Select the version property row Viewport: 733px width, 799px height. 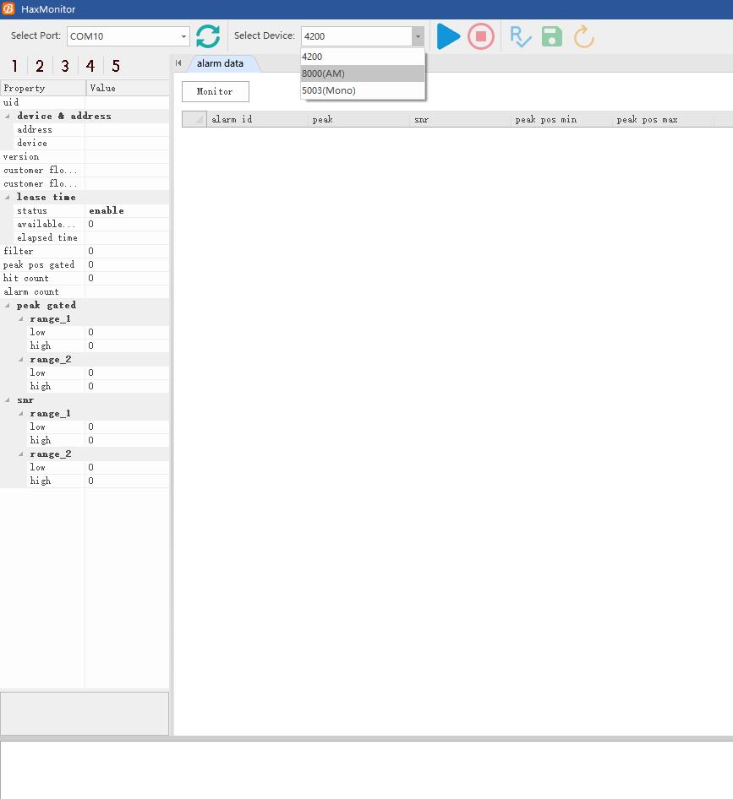85,156
